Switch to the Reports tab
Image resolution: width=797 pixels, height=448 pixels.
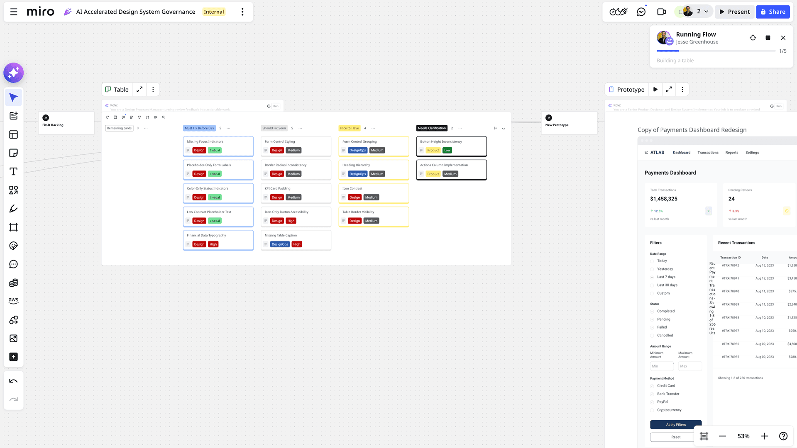pos(731,153)
